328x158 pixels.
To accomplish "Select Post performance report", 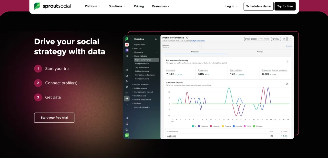I will tap(142, 64).
